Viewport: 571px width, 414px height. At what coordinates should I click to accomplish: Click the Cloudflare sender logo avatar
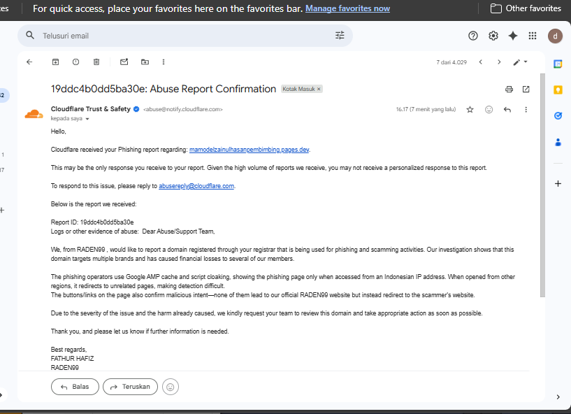click(x=34, y=114)
